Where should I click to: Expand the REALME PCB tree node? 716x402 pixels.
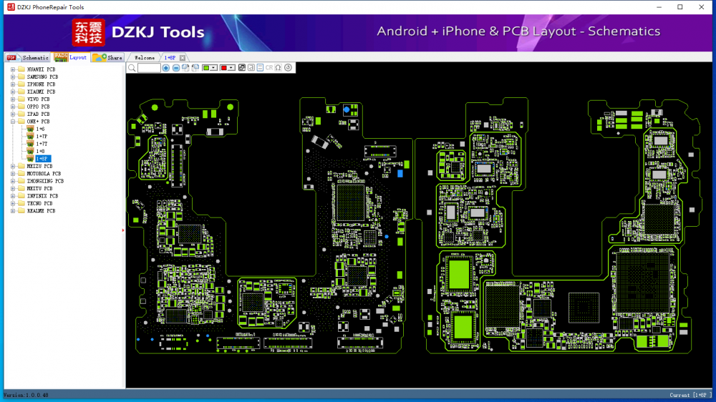pyautogui.click(x=12, y=211)
